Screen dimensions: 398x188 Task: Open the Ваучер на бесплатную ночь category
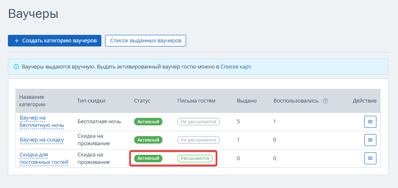coord(42,122)
